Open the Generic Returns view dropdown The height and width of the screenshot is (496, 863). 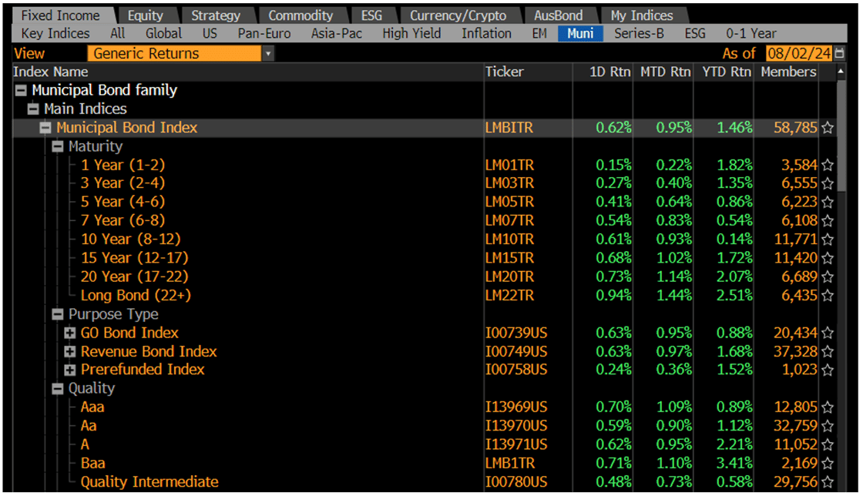267,53
